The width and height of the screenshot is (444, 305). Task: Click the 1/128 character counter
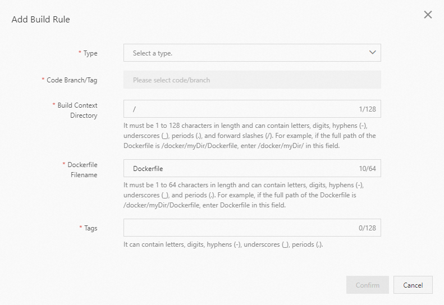coord(367,109)
